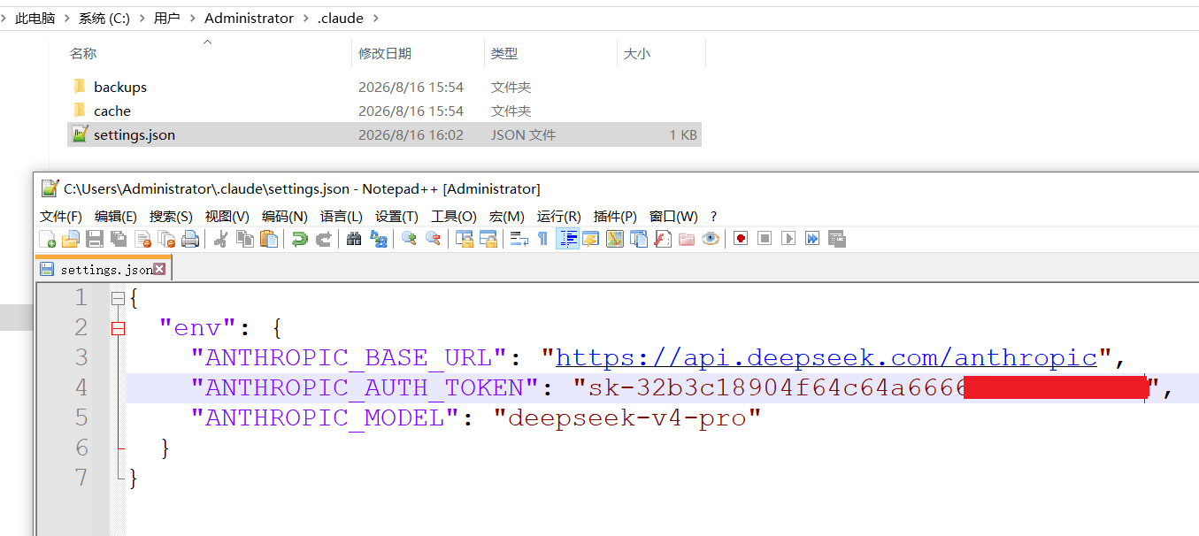The image size is (1199, 536).
Task: Close current document using toolbar icon
Action: coord(142,239)
